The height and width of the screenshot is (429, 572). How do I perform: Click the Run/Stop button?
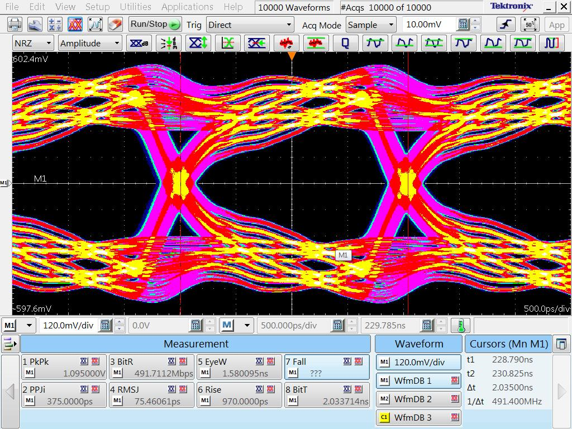click(155, 25)
